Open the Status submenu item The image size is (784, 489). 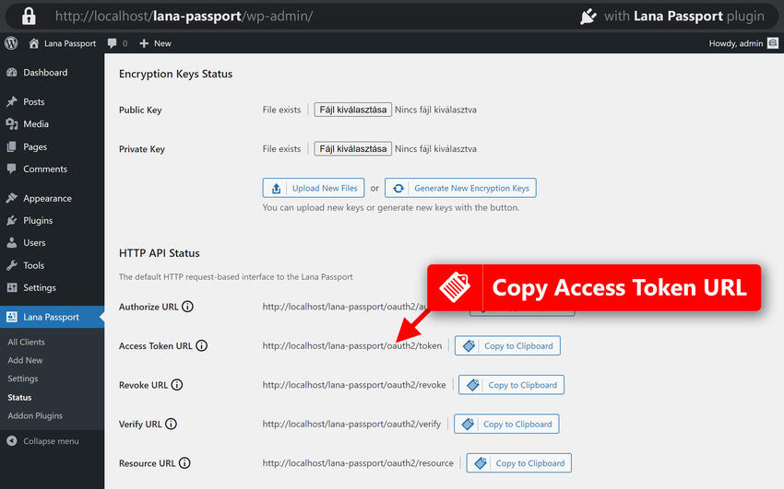19,397
